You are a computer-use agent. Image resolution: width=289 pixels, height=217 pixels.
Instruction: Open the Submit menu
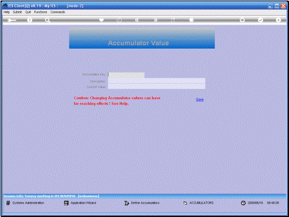pos(17,12)
